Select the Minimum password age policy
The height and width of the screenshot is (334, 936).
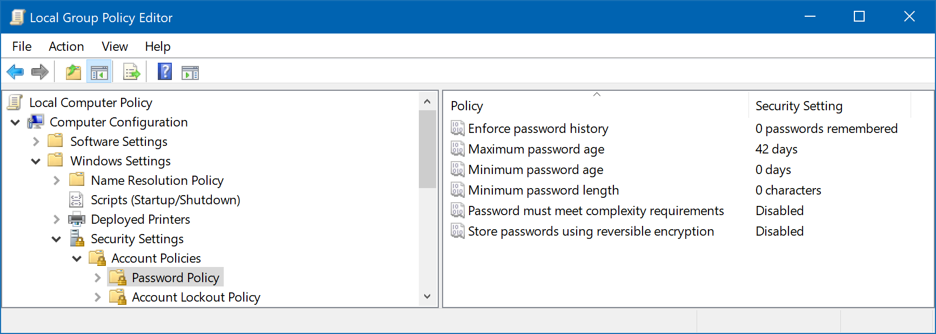click(x=536, y=170)
